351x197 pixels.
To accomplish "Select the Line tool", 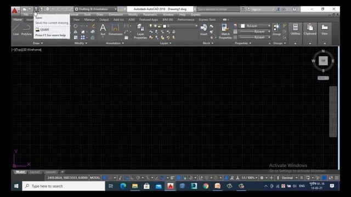I will pyautogui.click(x=16, y=30).
